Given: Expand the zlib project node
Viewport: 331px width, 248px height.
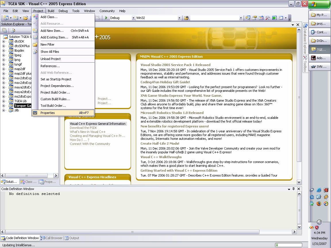Looking at the screenshot, I should [3, 110].
